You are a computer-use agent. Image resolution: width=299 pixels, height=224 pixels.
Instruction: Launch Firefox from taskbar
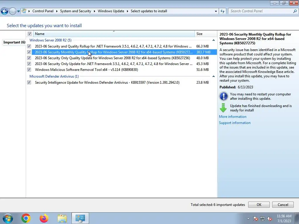pyautogui.click(x=44, y=218)
